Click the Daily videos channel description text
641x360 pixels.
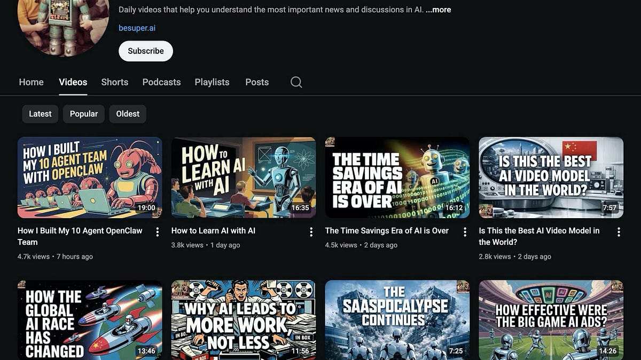click(x=271, y=10)
